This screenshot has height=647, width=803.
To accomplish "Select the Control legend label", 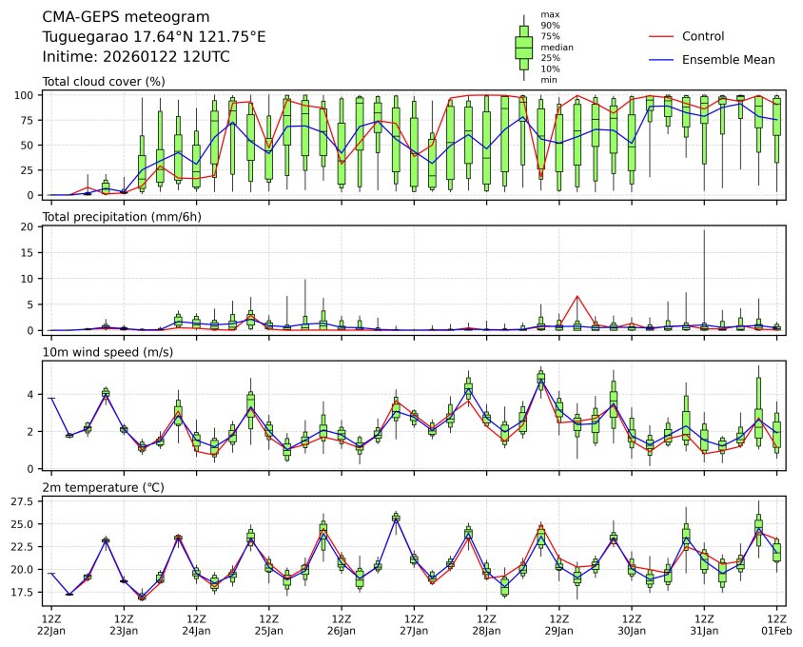I will (x=703, y=36).
